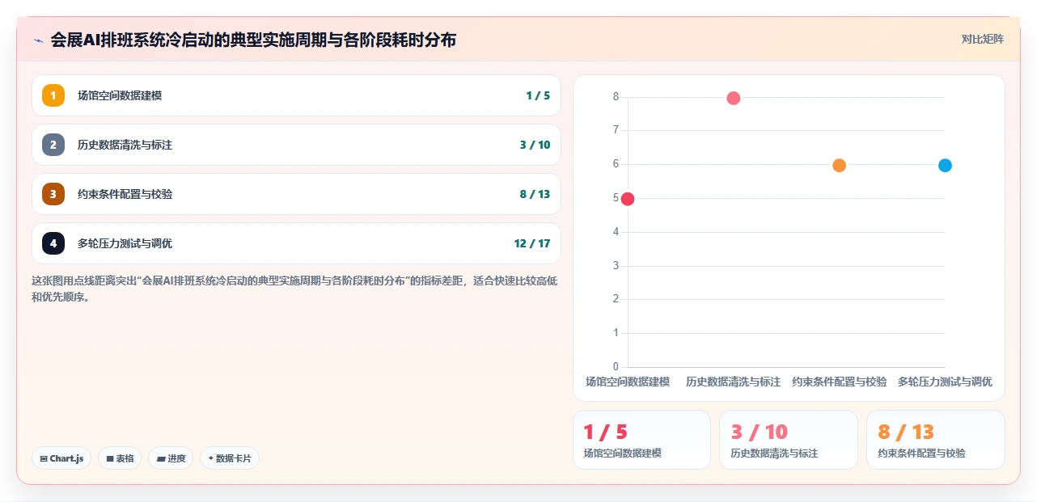Click the 1 / 5 value in list
This screenshot has height=502, width=1037.
538,95
